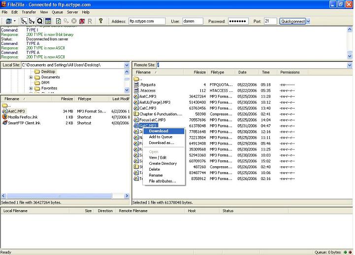Click the local AatC.MP3 file icon
Viewport: 355px width, 255px height.
[x=5, y=111]
